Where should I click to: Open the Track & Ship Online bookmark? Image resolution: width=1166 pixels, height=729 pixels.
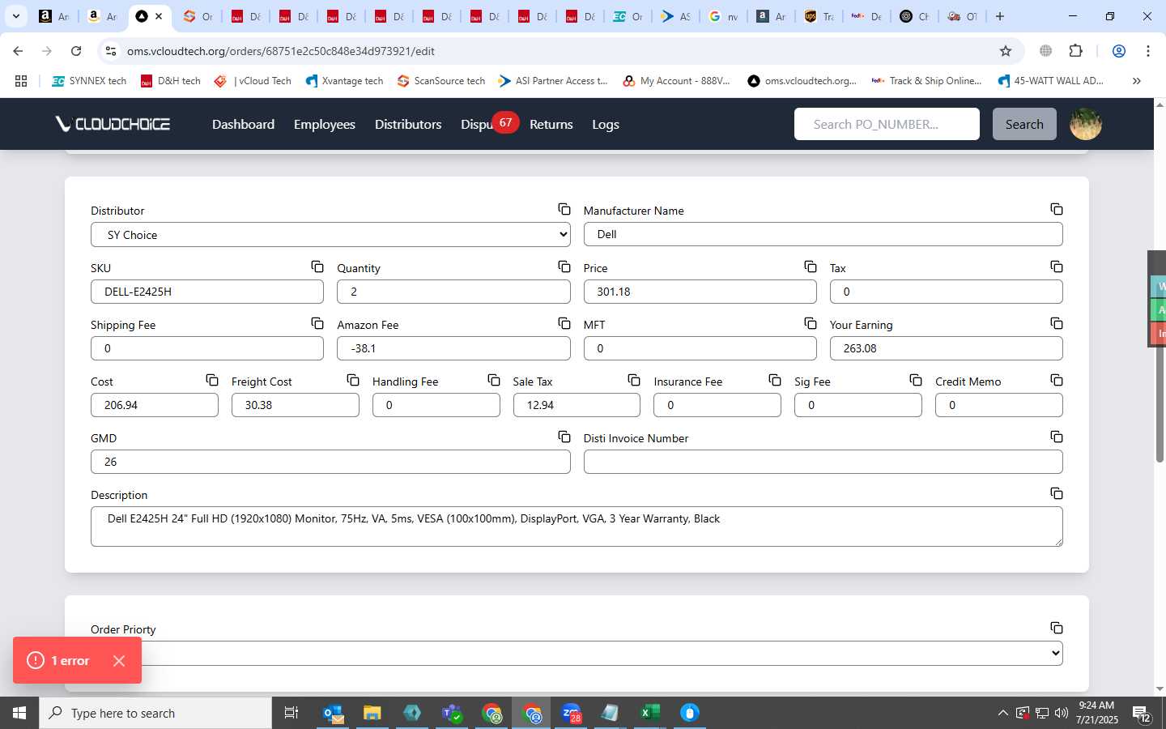[x=926, y=81]
